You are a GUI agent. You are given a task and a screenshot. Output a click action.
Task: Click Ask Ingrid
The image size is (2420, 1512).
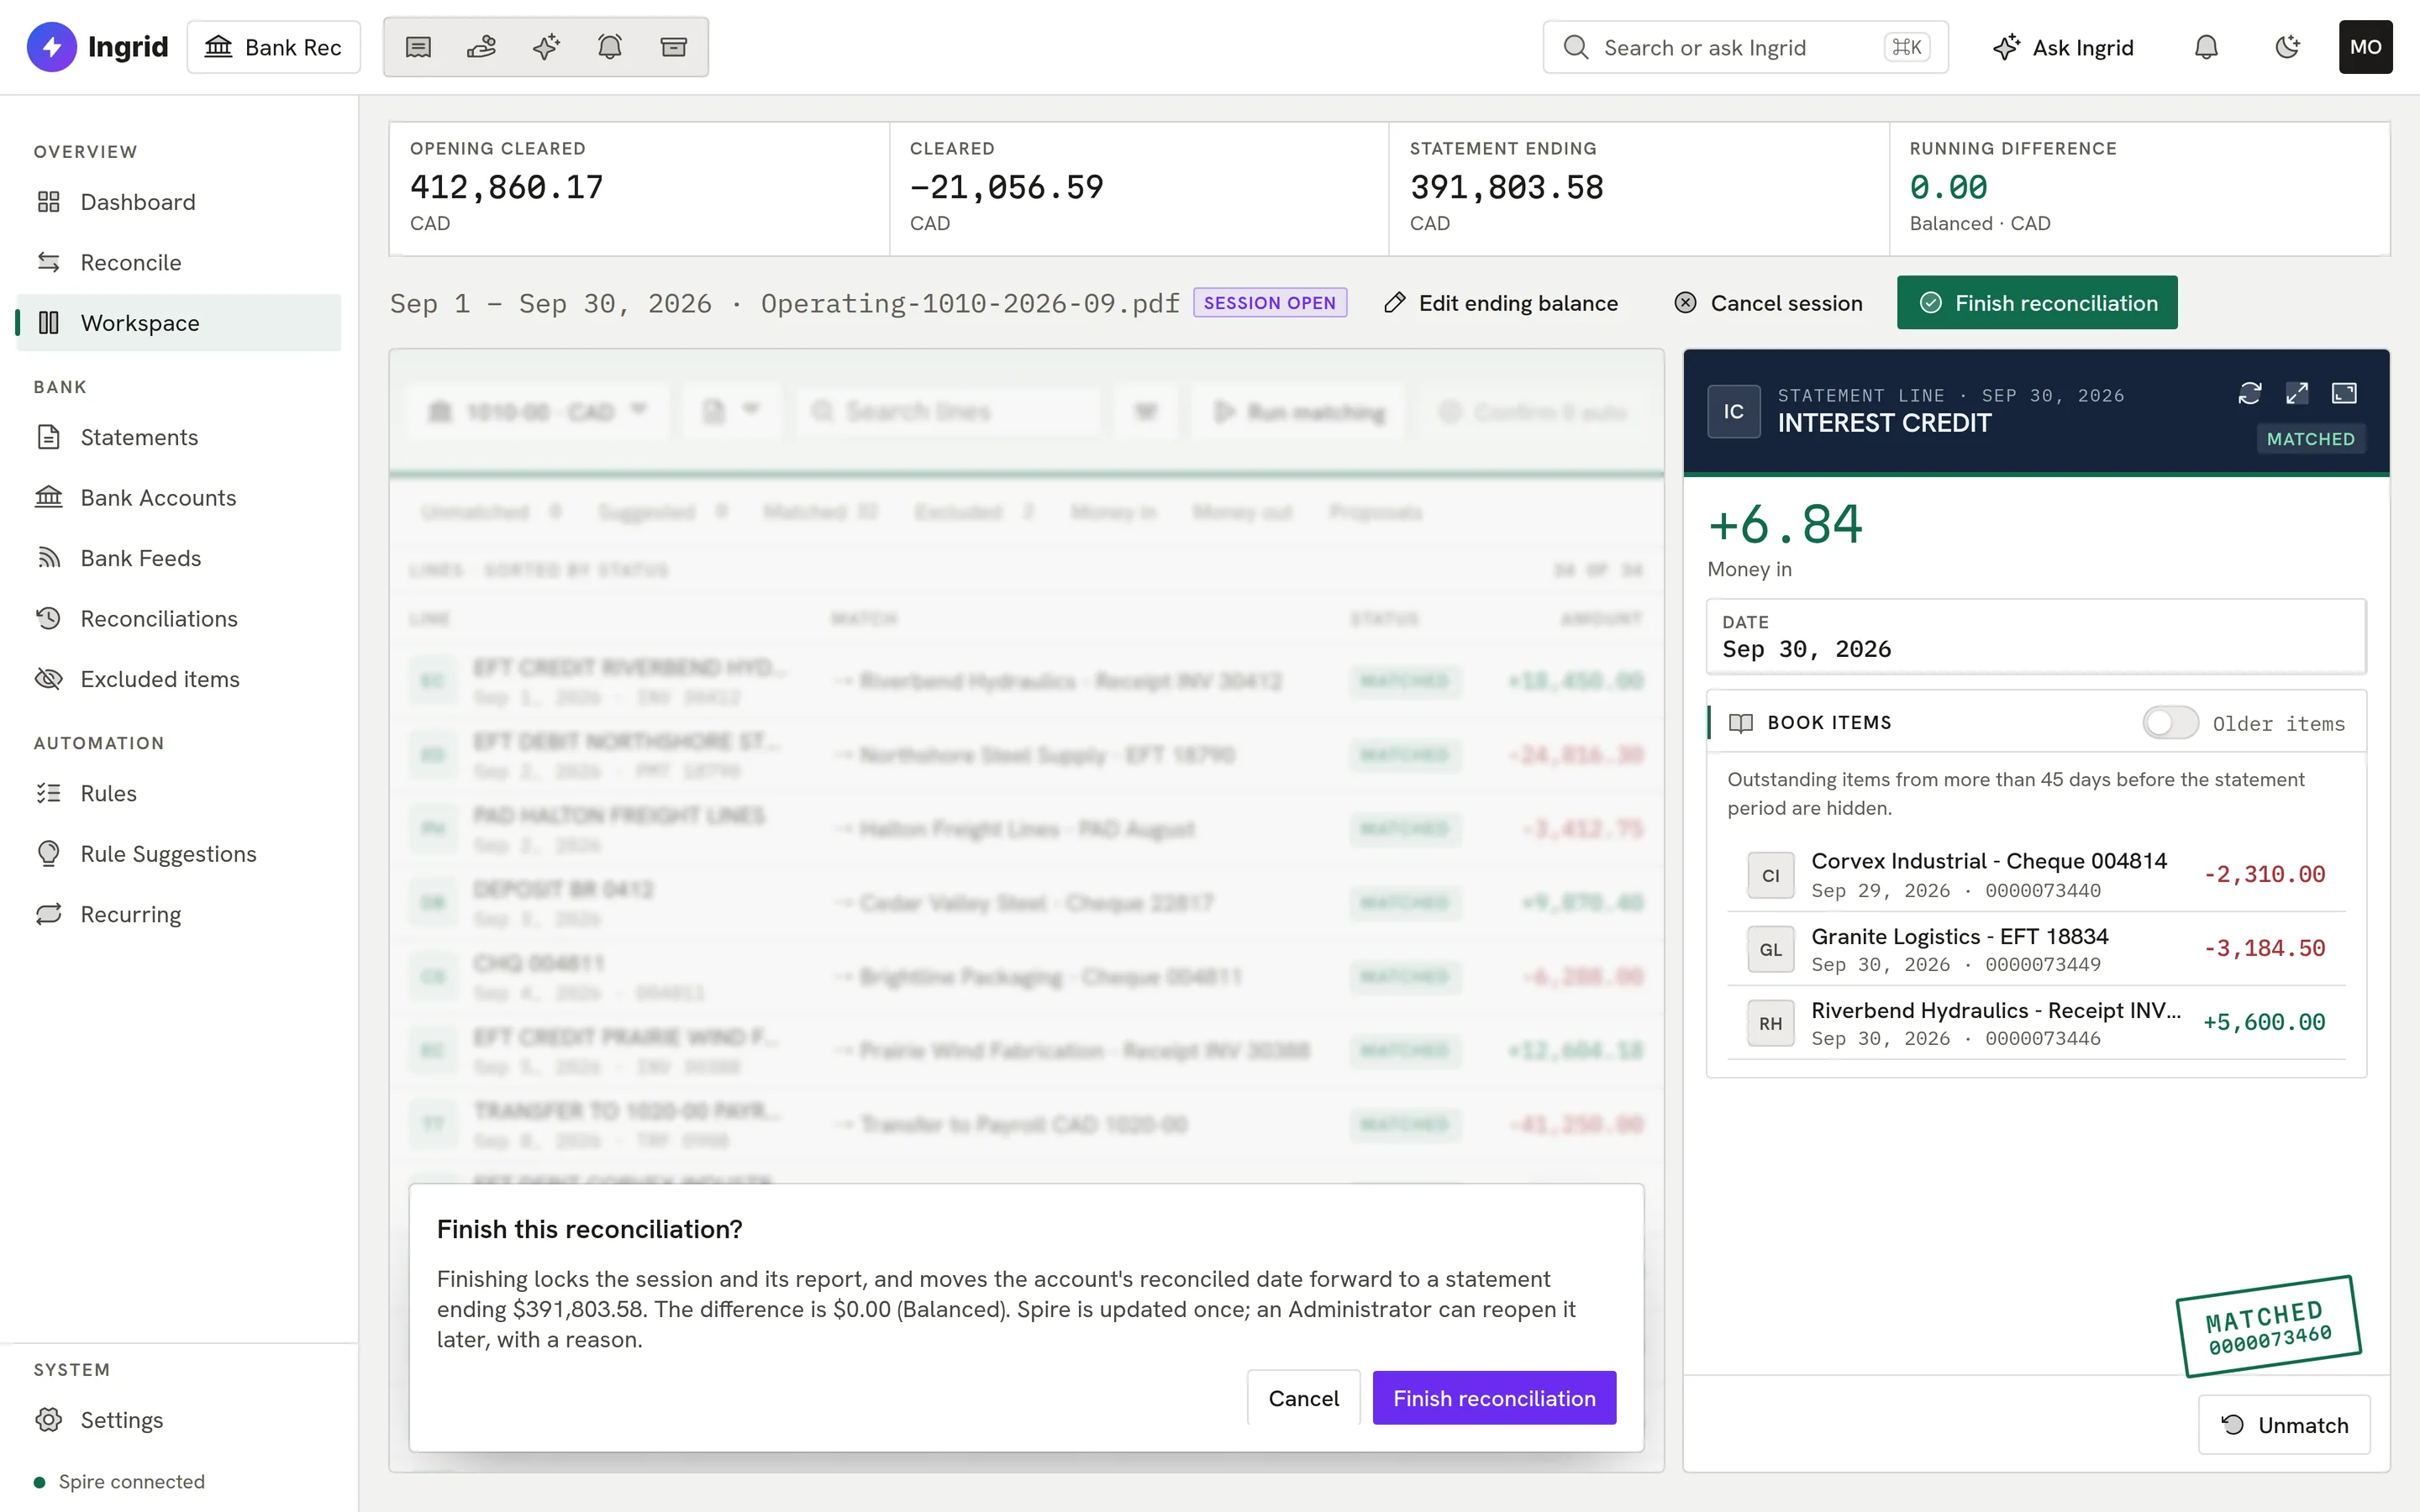pyautogui.click(x=2063, y=47)
